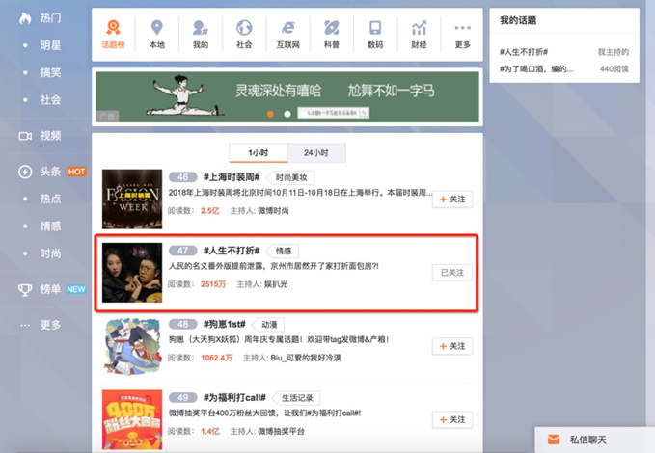The height and width of the screenshot is (453, 655).
Task: Click the 我的话题 panel heading
Action: pyautogui.click(x=518, y=20)
